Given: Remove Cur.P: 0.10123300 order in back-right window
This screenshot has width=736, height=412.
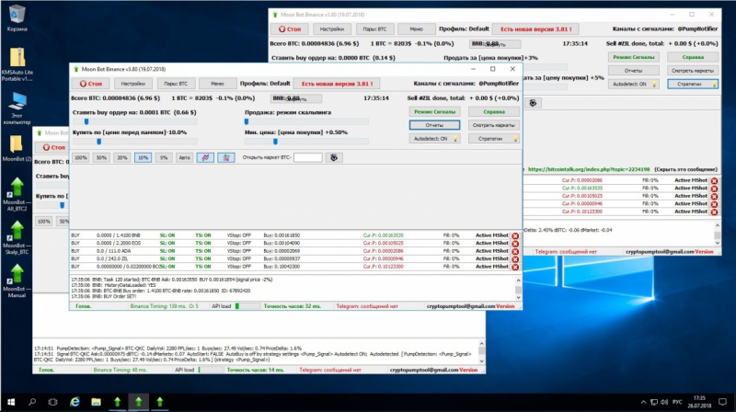Looking at the screenshot, I should (714, 212).
